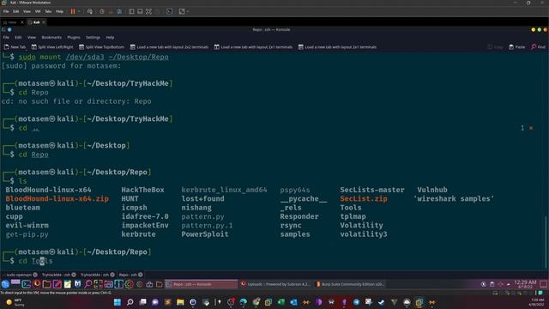Click the VMware enter full screen icon
Viewport: 549px width, 309px height.
(148, 11)
